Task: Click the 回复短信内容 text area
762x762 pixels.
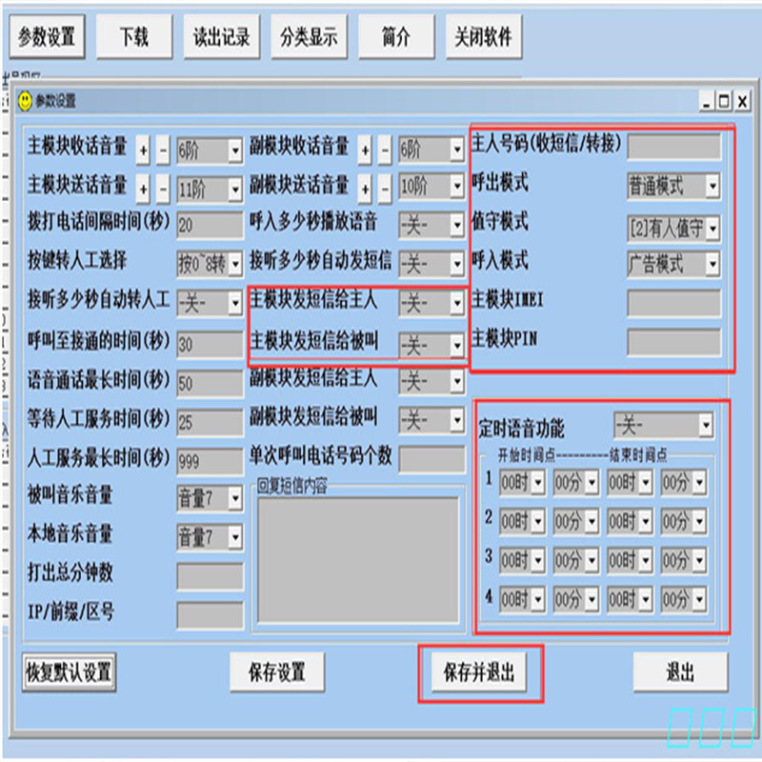Action: [x=358, y=560]
